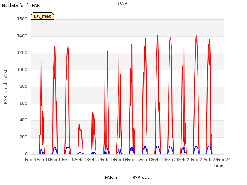247x185 pixels.
Task: Click the 'No data for f_zPAR' message
Action: click(x=21, y=5)
